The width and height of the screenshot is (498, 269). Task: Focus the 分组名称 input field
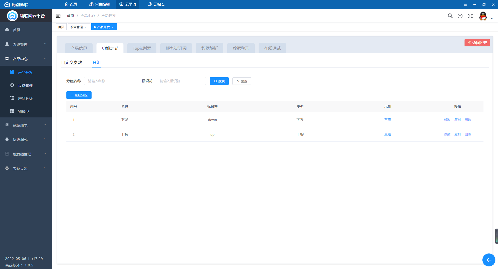109,81
